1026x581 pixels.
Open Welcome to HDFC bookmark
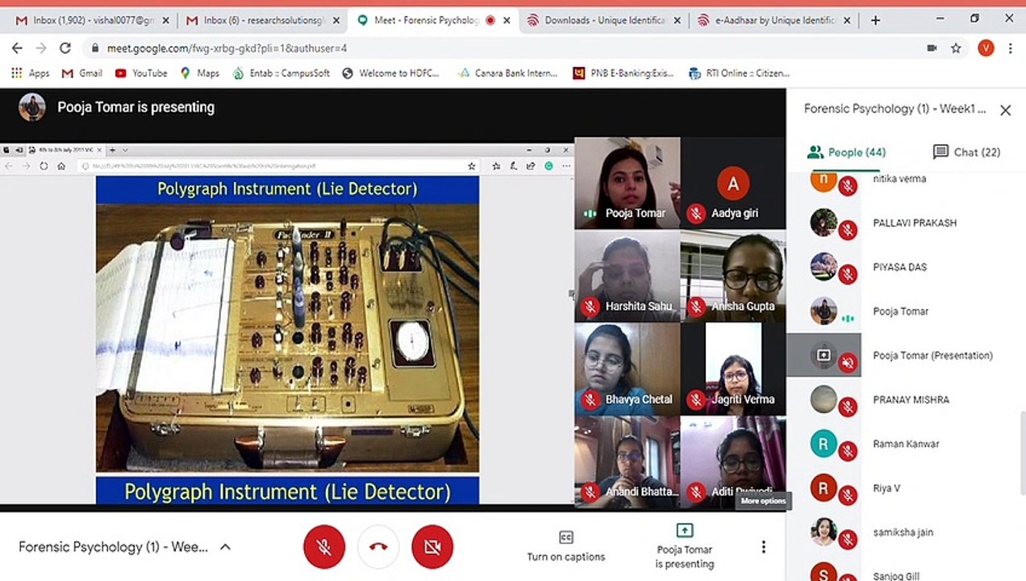coord(391,73)
